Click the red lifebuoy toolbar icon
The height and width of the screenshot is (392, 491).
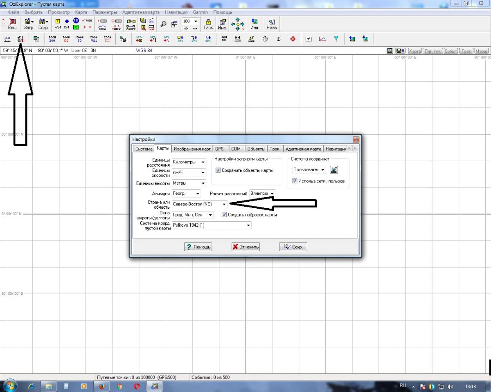[x=293, y=39]
